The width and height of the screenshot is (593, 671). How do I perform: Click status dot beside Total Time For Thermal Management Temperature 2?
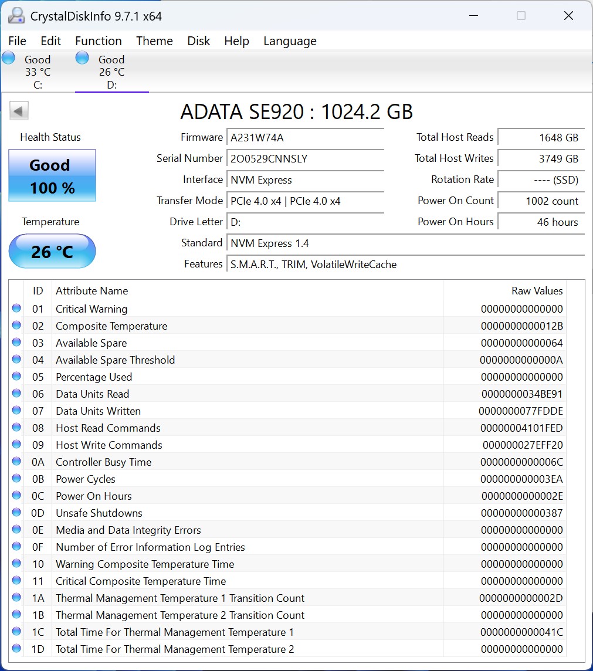click(16, 648)
